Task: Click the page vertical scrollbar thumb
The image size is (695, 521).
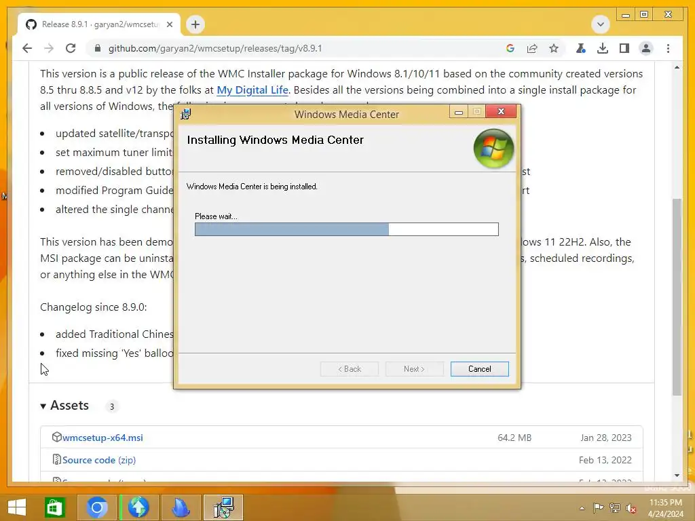Action: tap(677, 297)
